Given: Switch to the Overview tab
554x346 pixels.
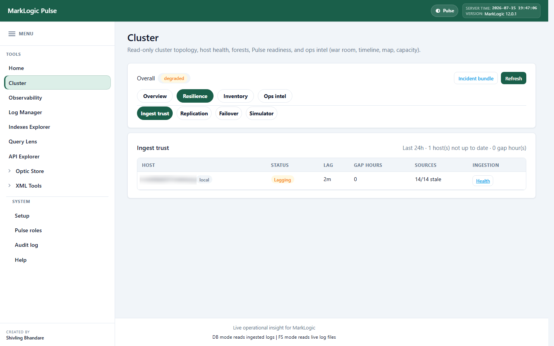Looking at the screenshot, I should [155, 96].
